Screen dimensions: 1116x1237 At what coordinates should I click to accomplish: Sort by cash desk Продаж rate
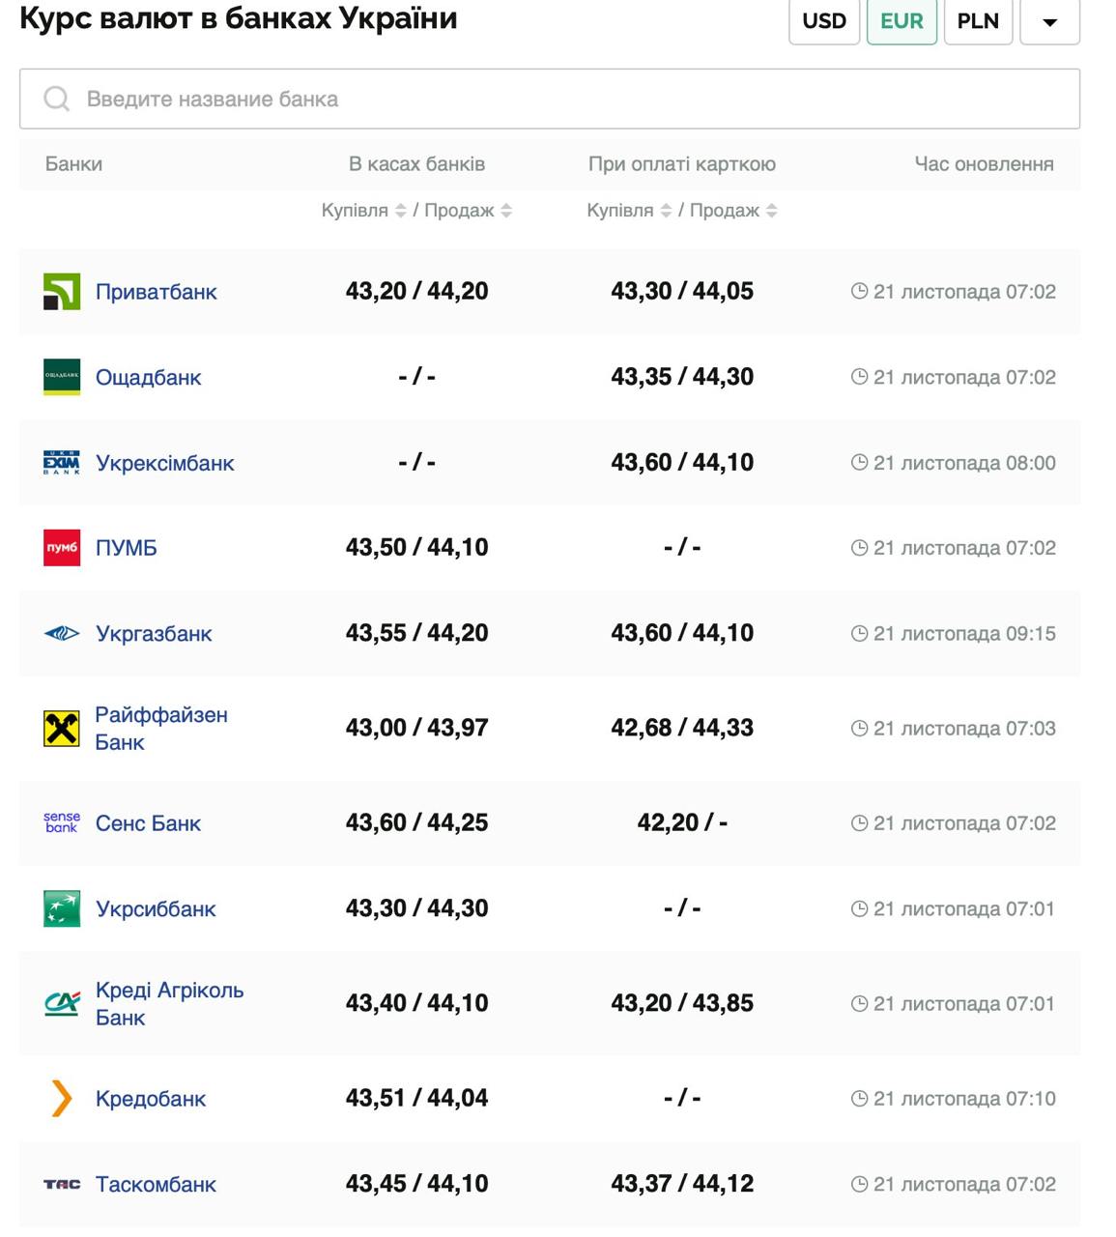[506, 211]
